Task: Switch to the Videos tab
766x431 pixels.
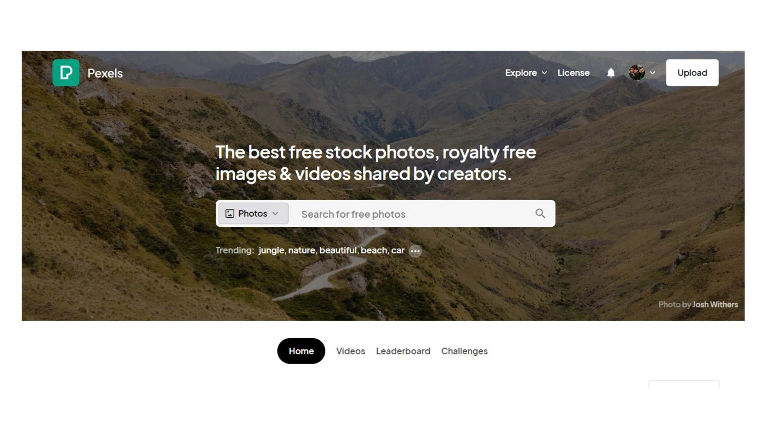Action: tap(350, 351)
